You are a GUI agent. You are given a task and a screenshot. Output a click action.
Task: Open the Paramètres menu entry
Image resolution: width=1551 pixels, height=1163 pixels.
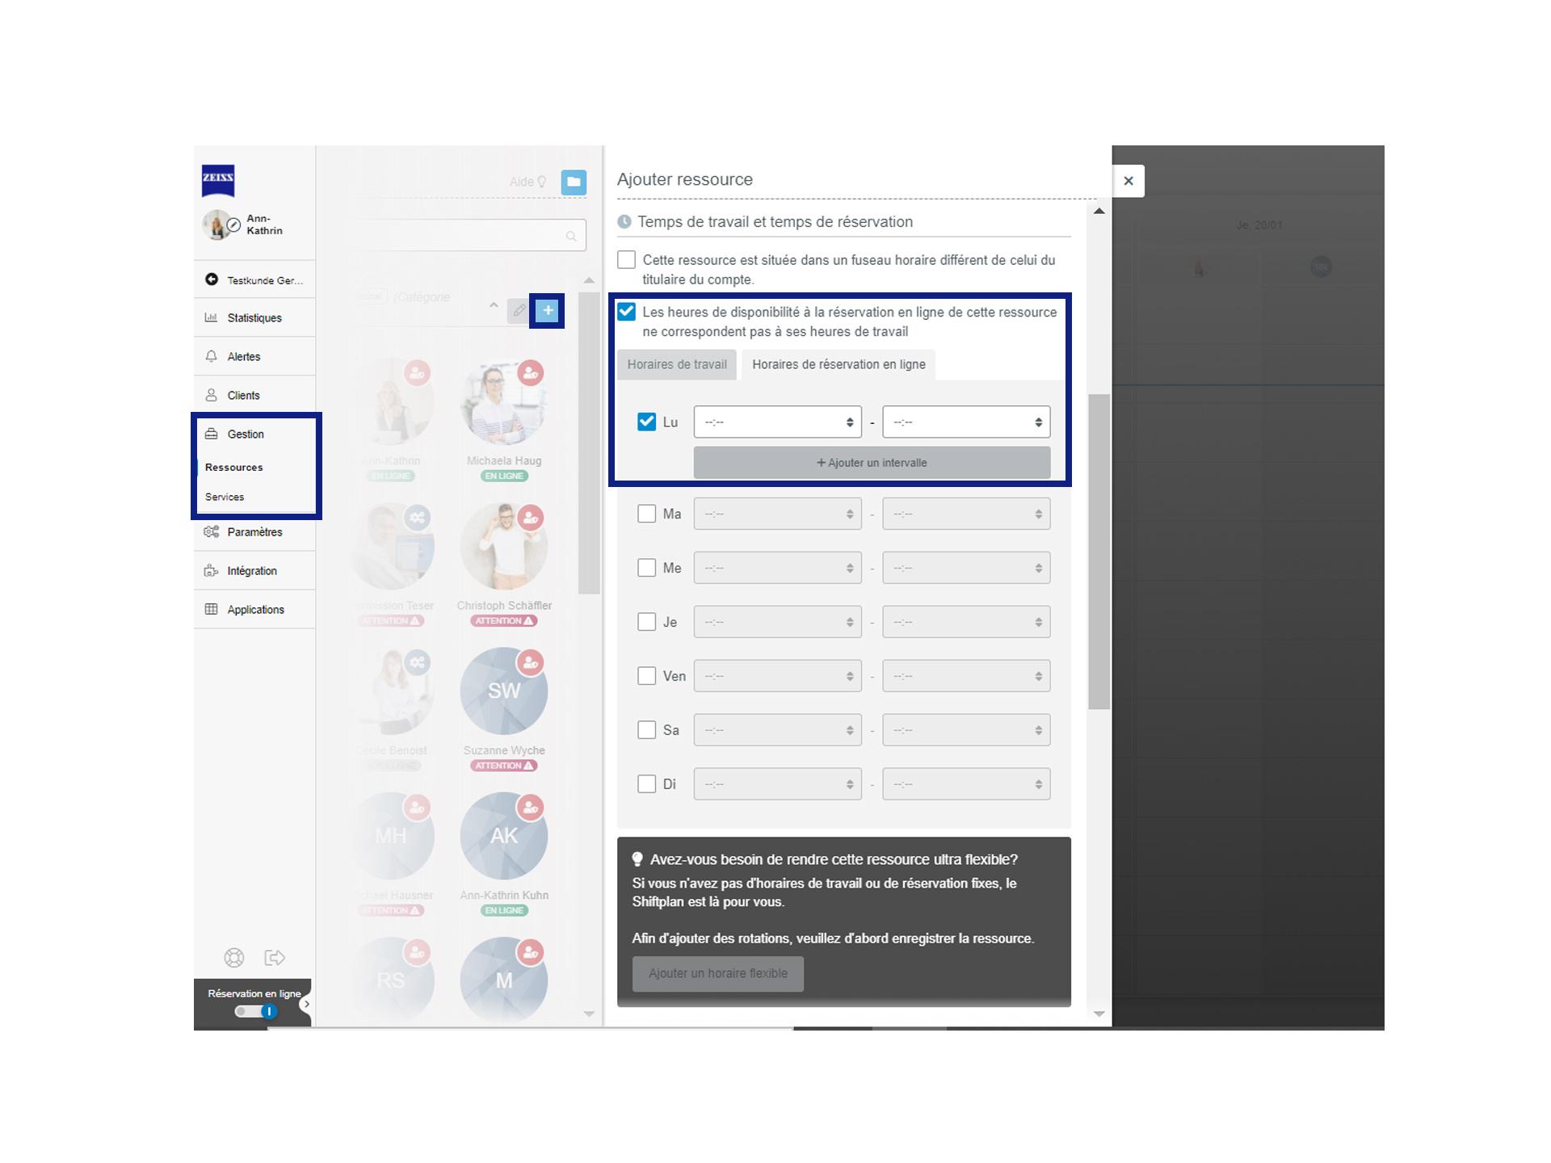pyautogui.click(x=254, y=531)
